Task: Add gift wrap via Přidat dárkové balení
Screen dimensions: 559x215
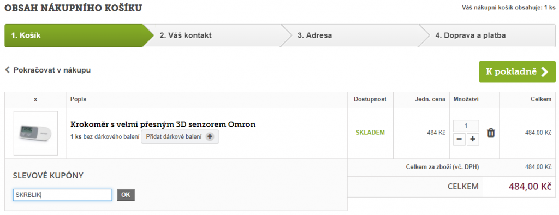Action: click(x=180, y=136)
